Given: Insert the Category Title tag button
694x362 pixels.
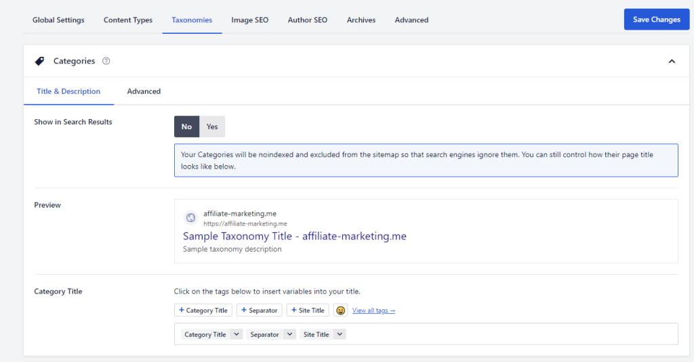Looking at the screenshot, I should pos(203,311).
